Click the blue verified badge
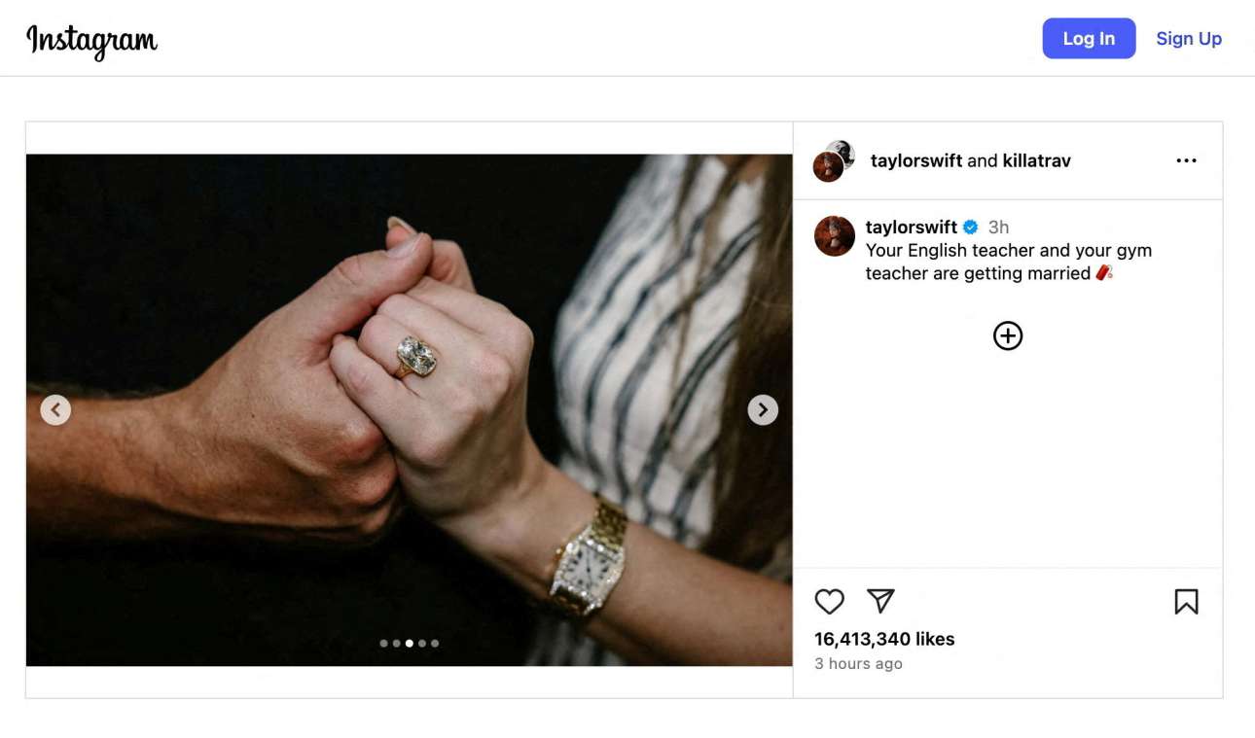 971,228
